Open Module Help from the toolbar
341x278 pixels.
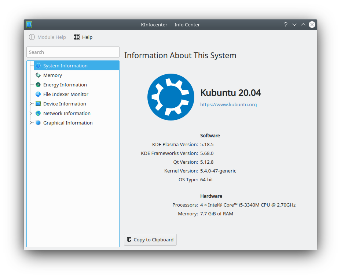[48, 37]
